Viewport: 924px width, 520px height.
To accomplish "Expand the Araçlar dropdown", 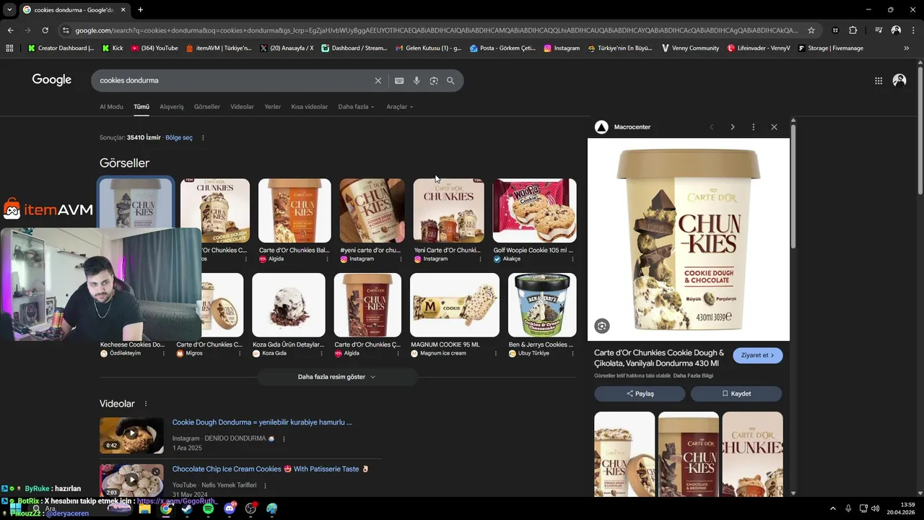I will click(399, 107).
